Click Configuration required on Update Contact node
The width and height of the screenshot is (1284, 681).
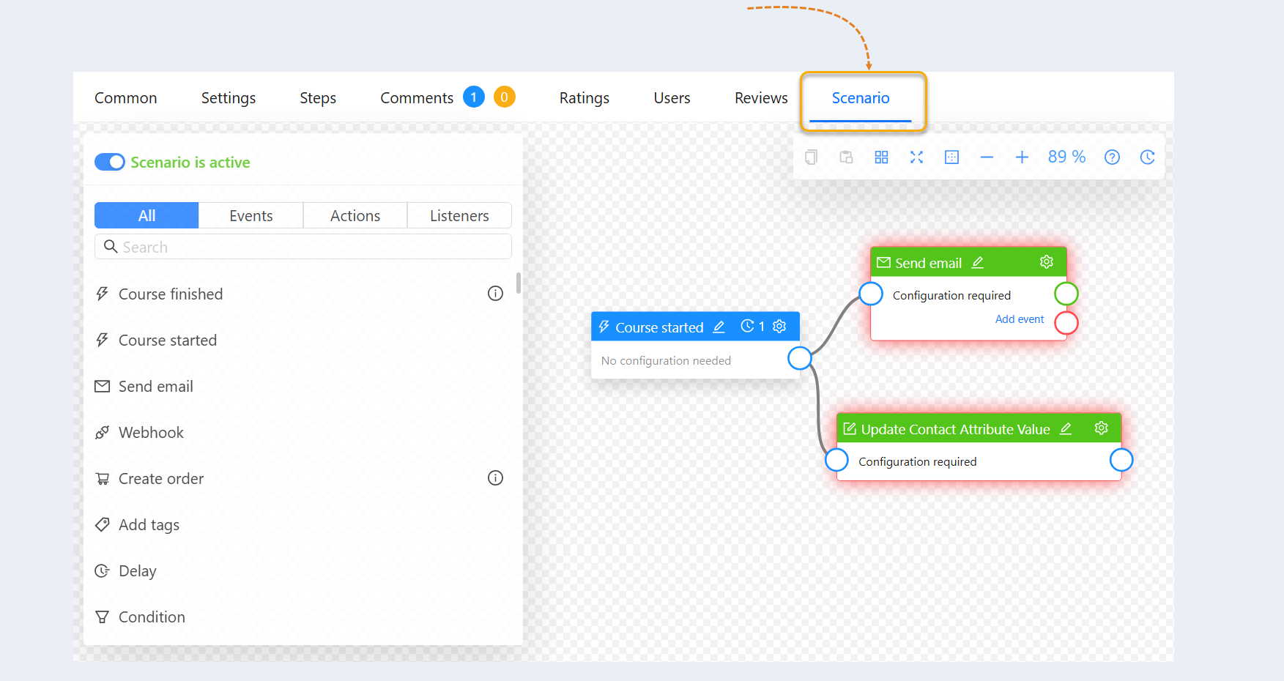coord(917,461)
